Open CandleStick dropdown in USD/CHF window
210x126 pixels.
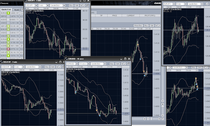[x=40, y=67]
